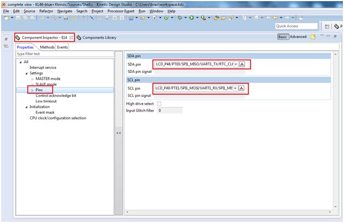Collapse the Initialization tree node
Viewport: 344px width, 223px height.
click(26, 107)
